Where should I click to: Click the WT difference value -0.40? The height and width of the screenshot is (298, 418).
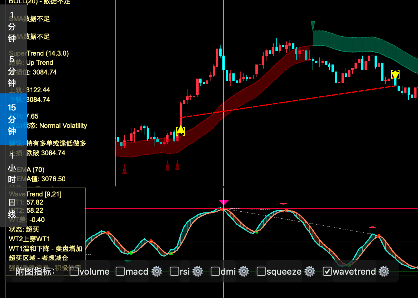[37, 220]
